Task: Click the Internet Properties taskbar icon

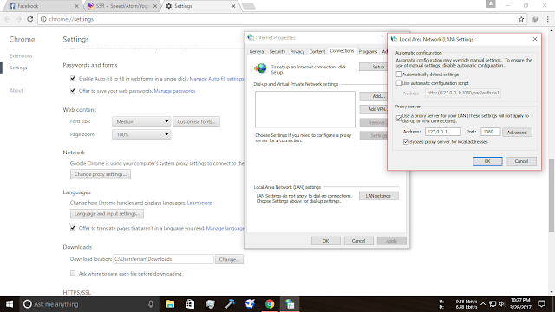Action: (290, 304)
